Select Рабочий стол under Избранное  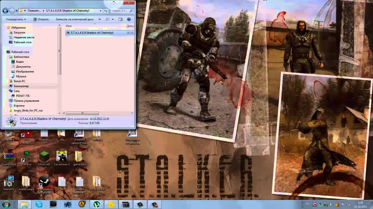click(x=22, y=42)
